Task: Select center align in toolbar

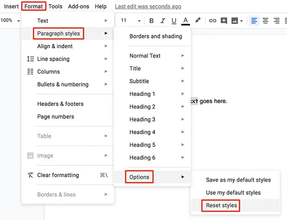Action: [x=265, y=21]
